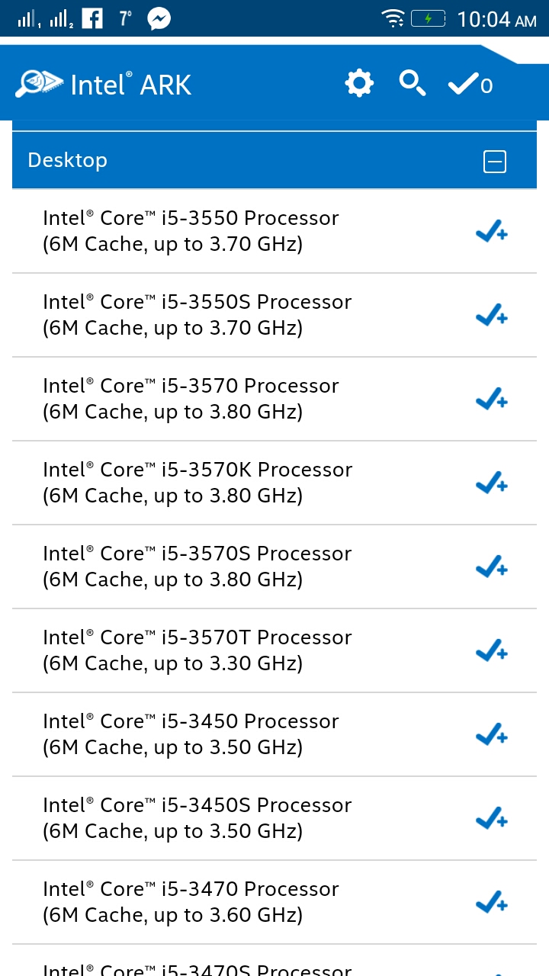Tap the Desktop section header label
The width and height of the screenshot is (549, 976).
tap(68, 160)
